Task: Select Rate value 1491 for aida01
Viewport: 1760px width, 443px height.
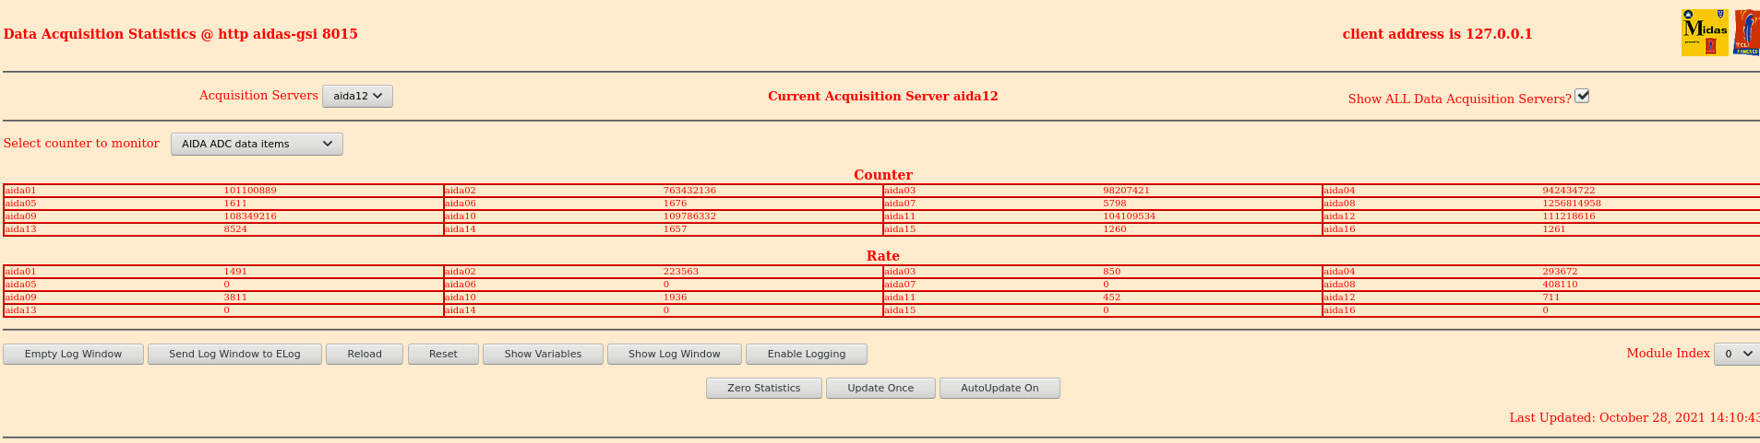Action: 235,272
